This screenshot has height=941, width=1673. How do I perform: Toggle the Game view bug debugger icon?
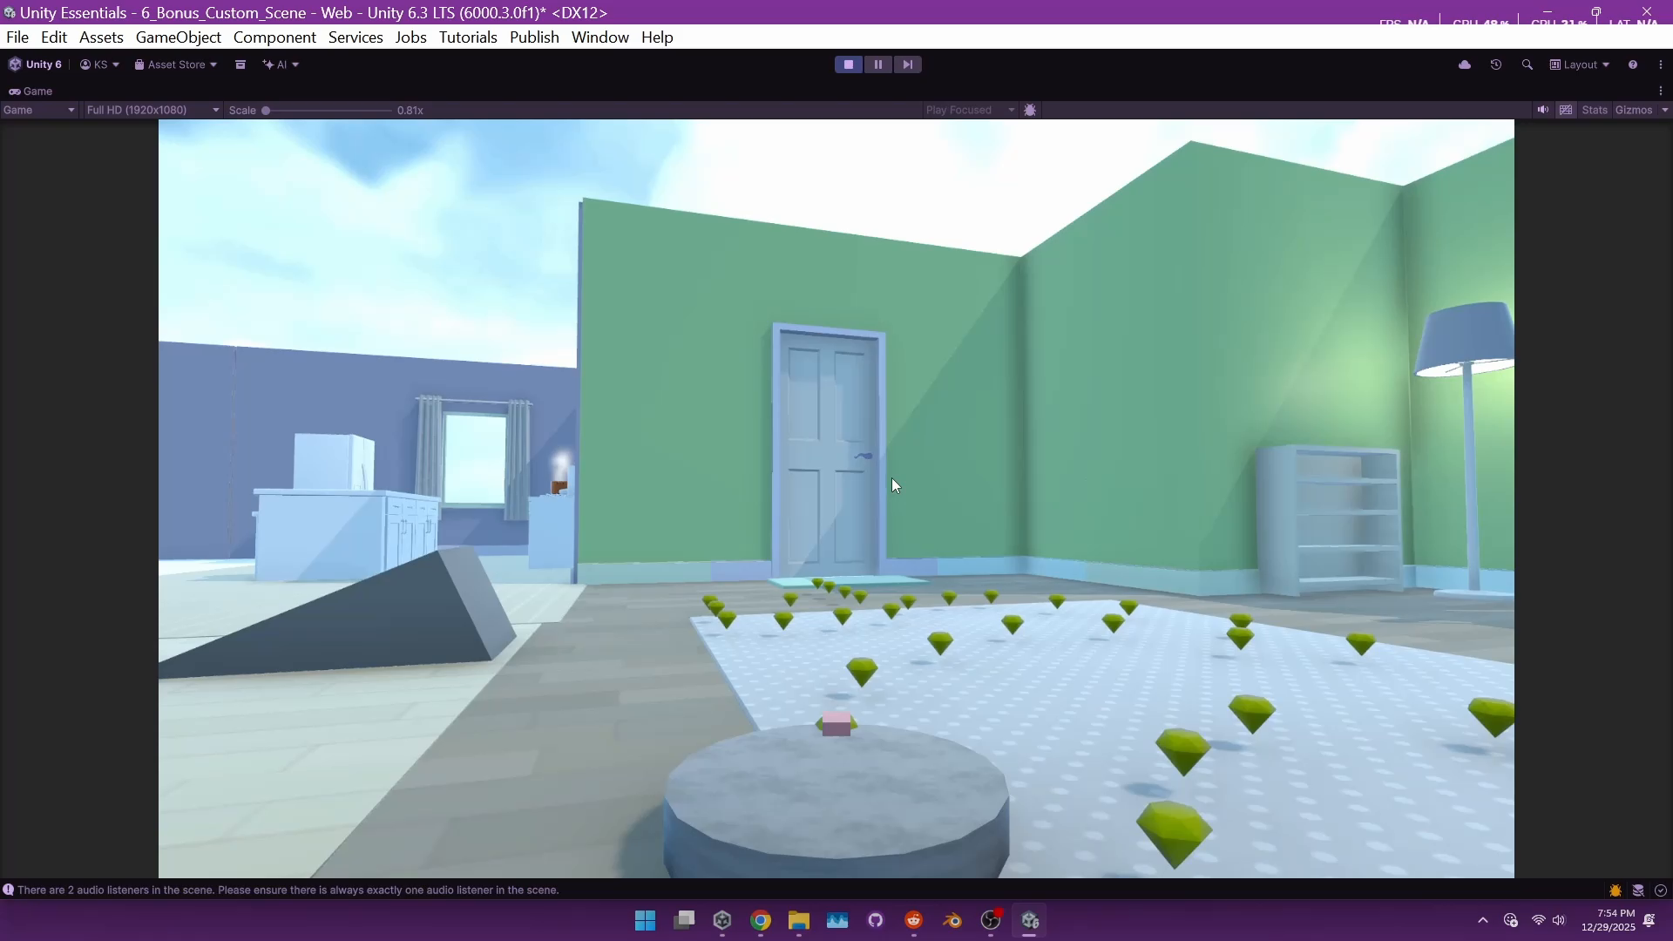tap(1030, 110)
